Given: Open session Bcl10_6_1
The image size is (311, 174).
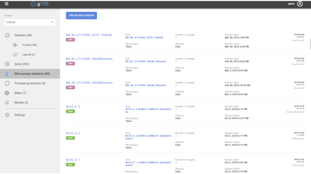Looking at the screenshot, I should 72,160.
